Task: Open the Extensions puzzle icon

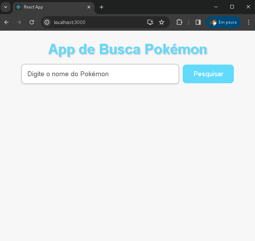Action: coord(180,22)
